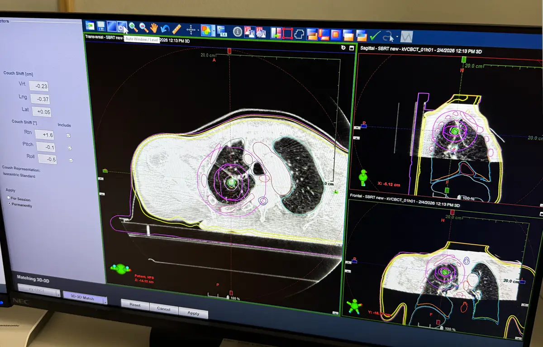Click the 100% zoom slider below the transversal view
The height and width of the screenshot is (347, 543).
pos(229,297)
